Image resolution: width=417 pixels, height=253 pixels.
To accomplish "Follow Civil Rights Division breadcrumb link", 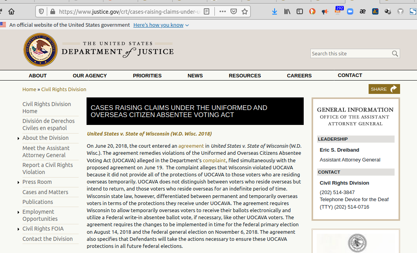I will (x=64, y=90).
